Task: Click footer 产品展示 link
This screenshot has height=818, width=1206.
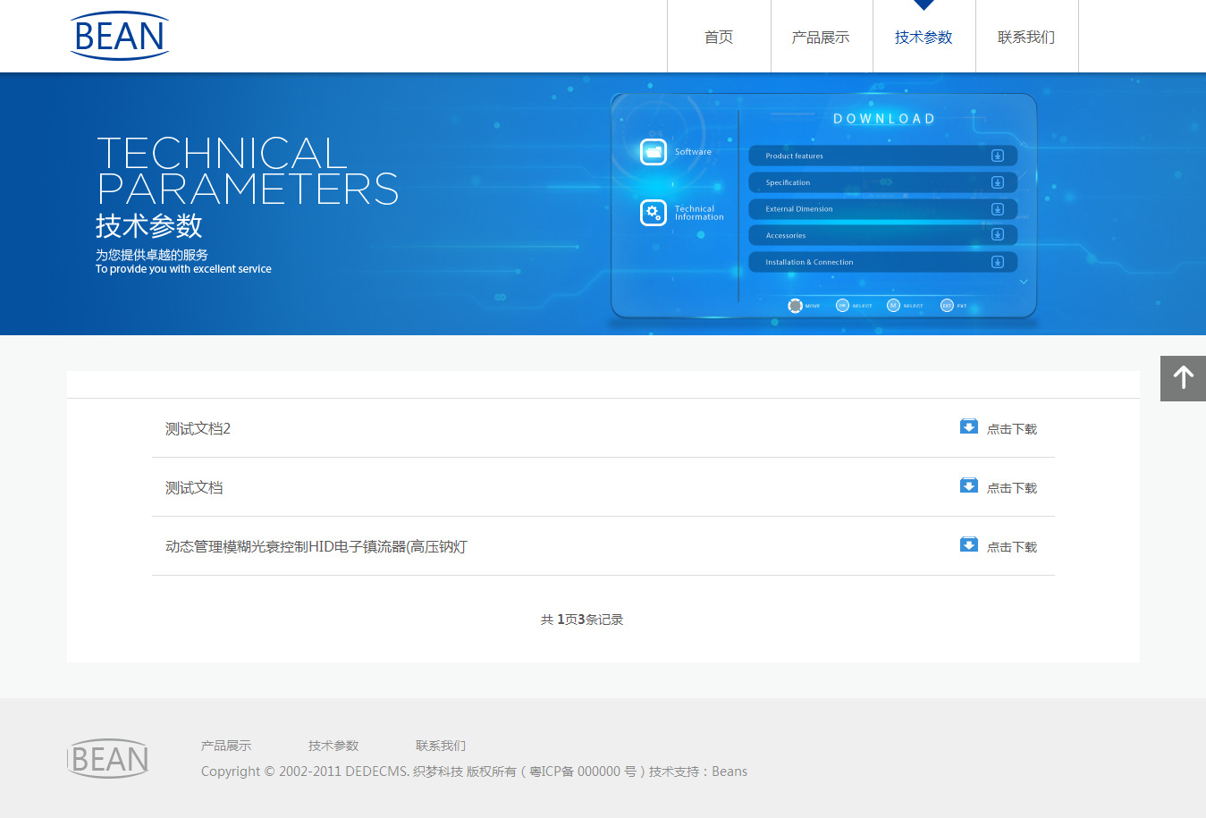Action: click(226, 746)
